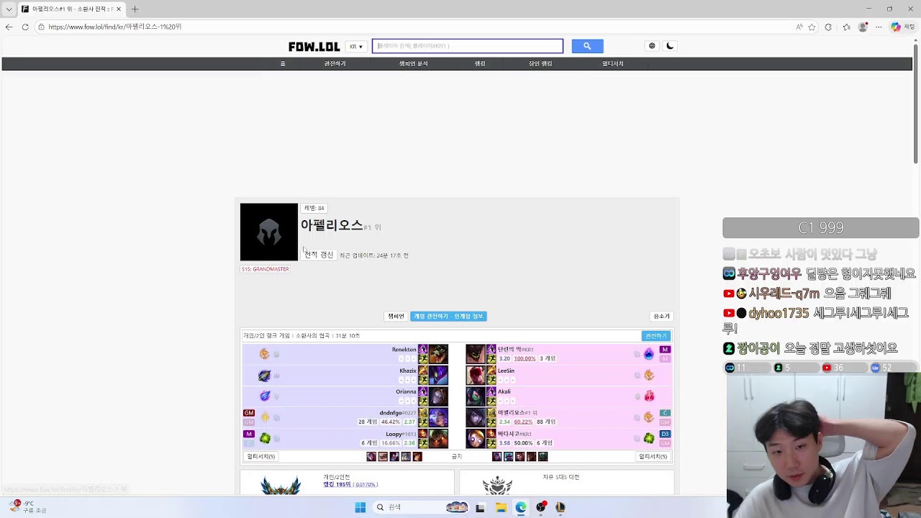Click the blue 관전하기 spectate button
921x518 pixels.
click(656, 336)
